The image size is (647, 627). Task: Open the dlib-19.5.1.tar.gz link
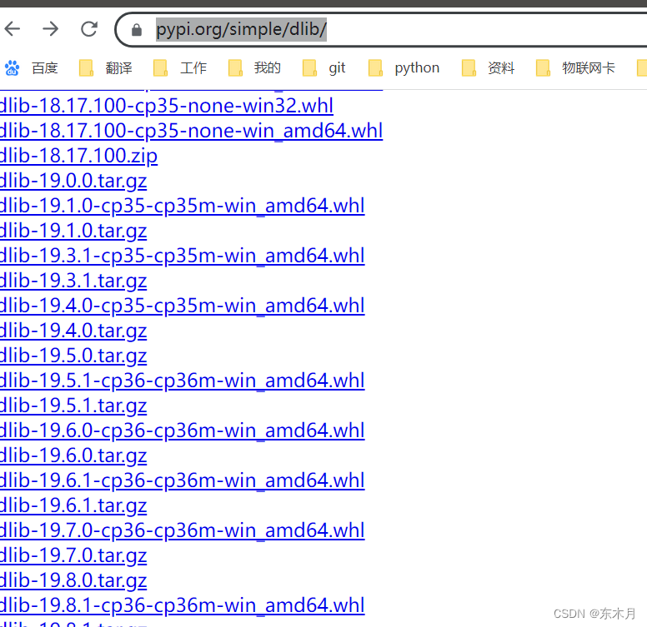[x=73, y=406]
